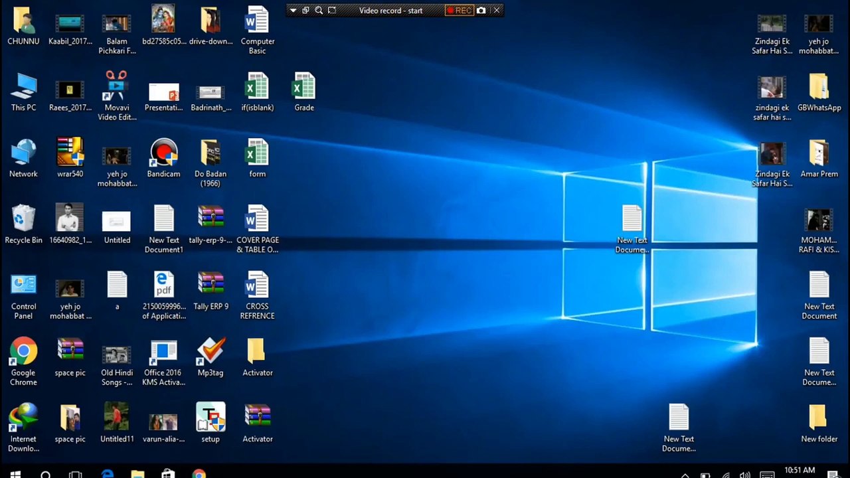Image resolution: width=850 pixels, height=478 pixels.
Task: Select the Grade Excel file
Action: tap(304, 92)
